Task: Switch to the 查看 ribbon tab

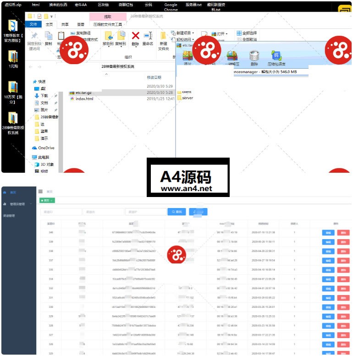Action: (x=80, y=24)
